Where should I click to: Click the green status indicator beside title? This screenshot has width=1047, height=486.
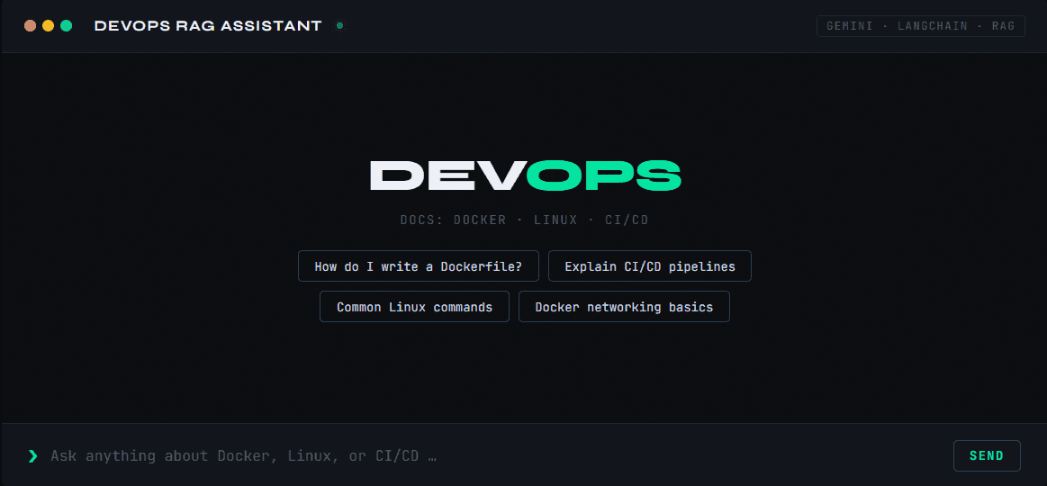pos(340,26)
